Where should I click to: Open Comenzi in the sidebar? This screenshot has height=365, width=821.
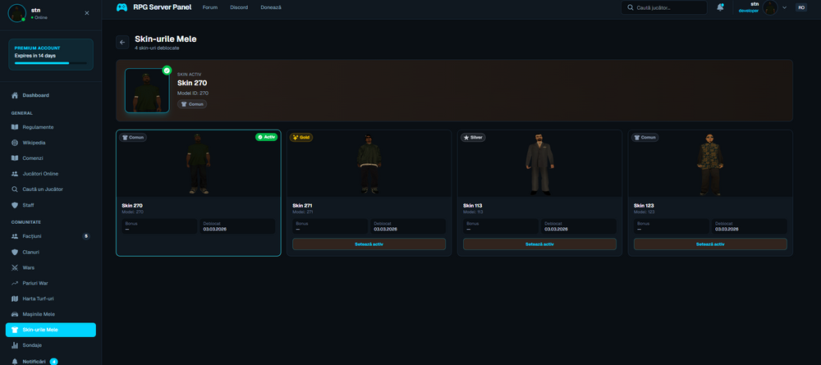[x=51, y=158]
